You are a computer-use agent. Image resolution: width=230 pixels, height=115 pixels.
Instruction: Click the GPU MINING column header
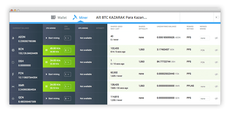pos(83,28)
